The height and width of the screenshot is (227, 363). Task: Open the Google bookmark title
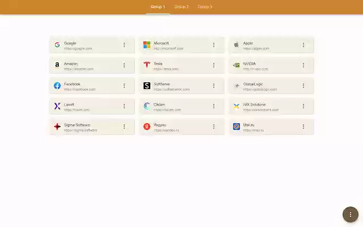point(70,43)
